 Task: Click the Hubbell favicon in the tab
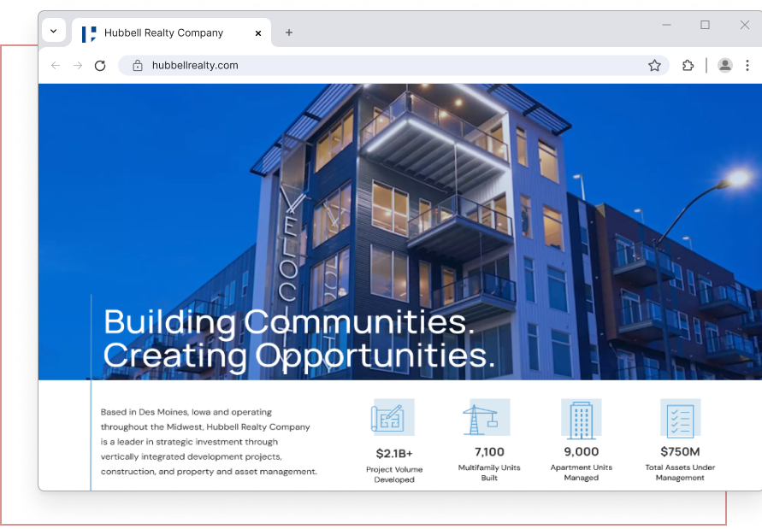pos(89,34)
